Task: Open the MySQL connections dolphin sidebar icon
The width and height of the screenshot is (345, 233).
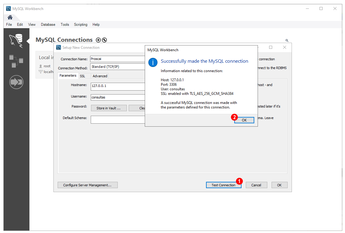Action: coord(16,41)
